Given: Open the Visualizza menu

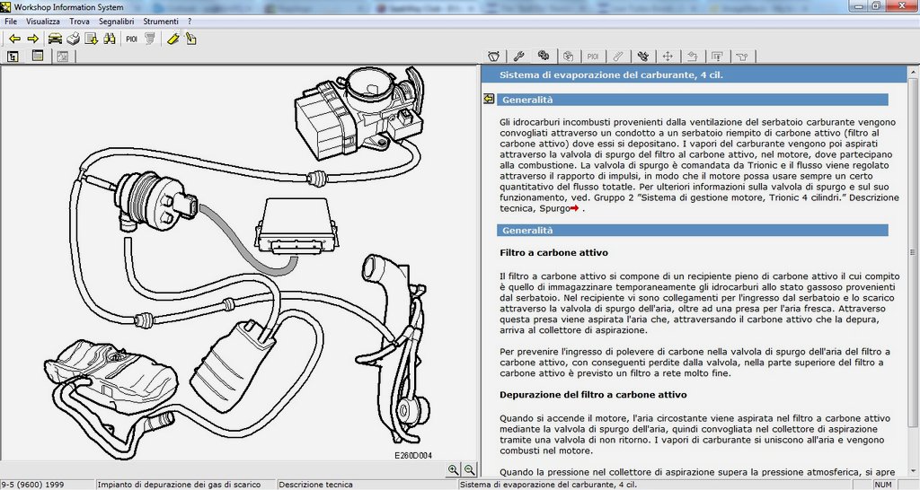Looking at the screenshot, I should pyautogui.click(x=43, y=22).
